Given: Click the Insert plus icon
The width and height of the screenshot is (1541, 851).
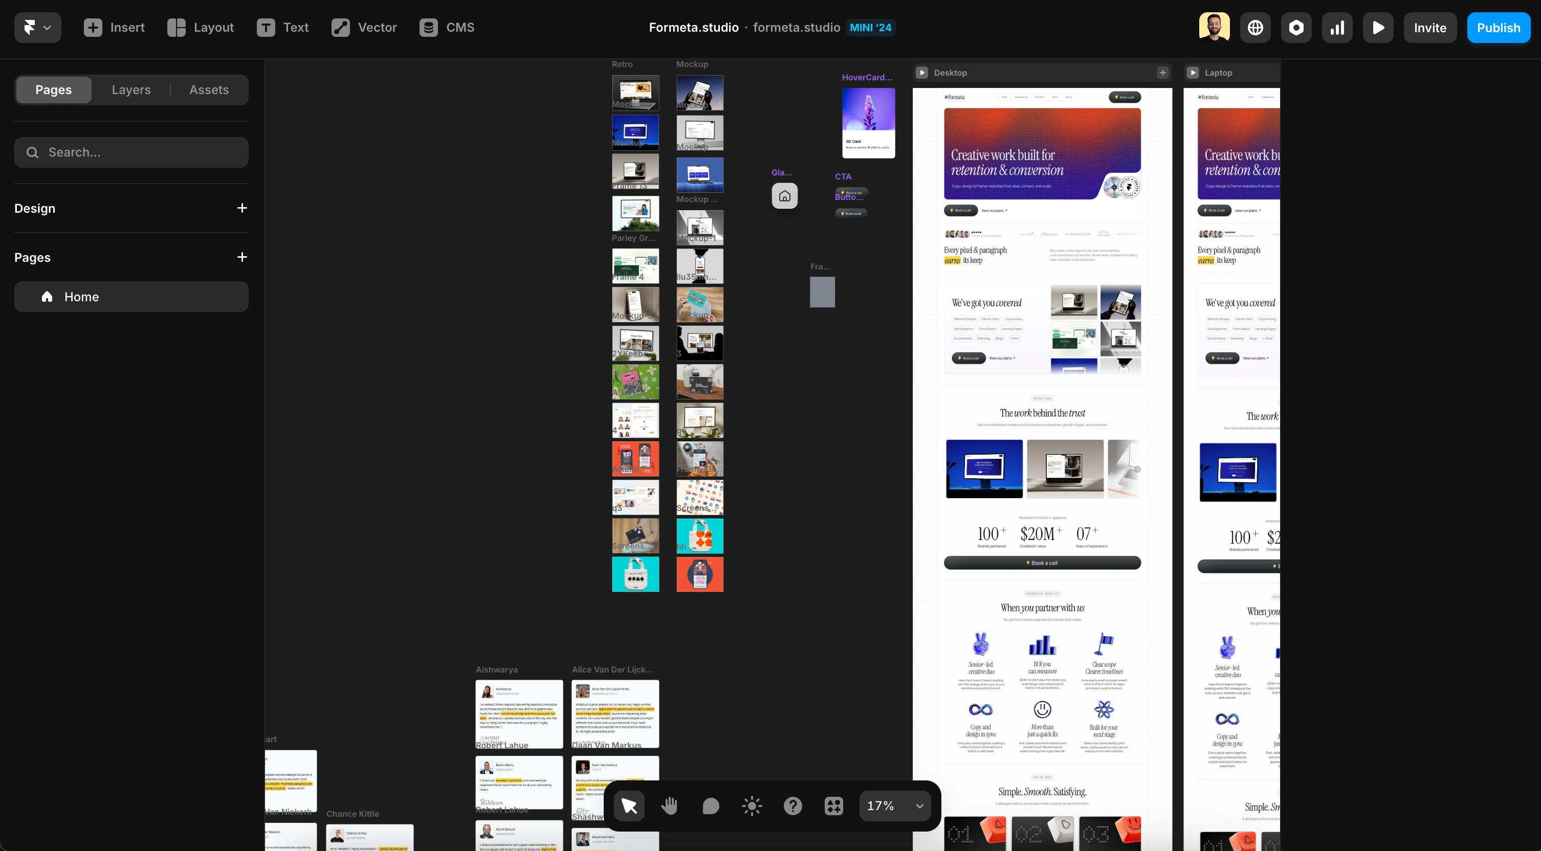Looking at the screenshot, I should (x=93, y=28).
